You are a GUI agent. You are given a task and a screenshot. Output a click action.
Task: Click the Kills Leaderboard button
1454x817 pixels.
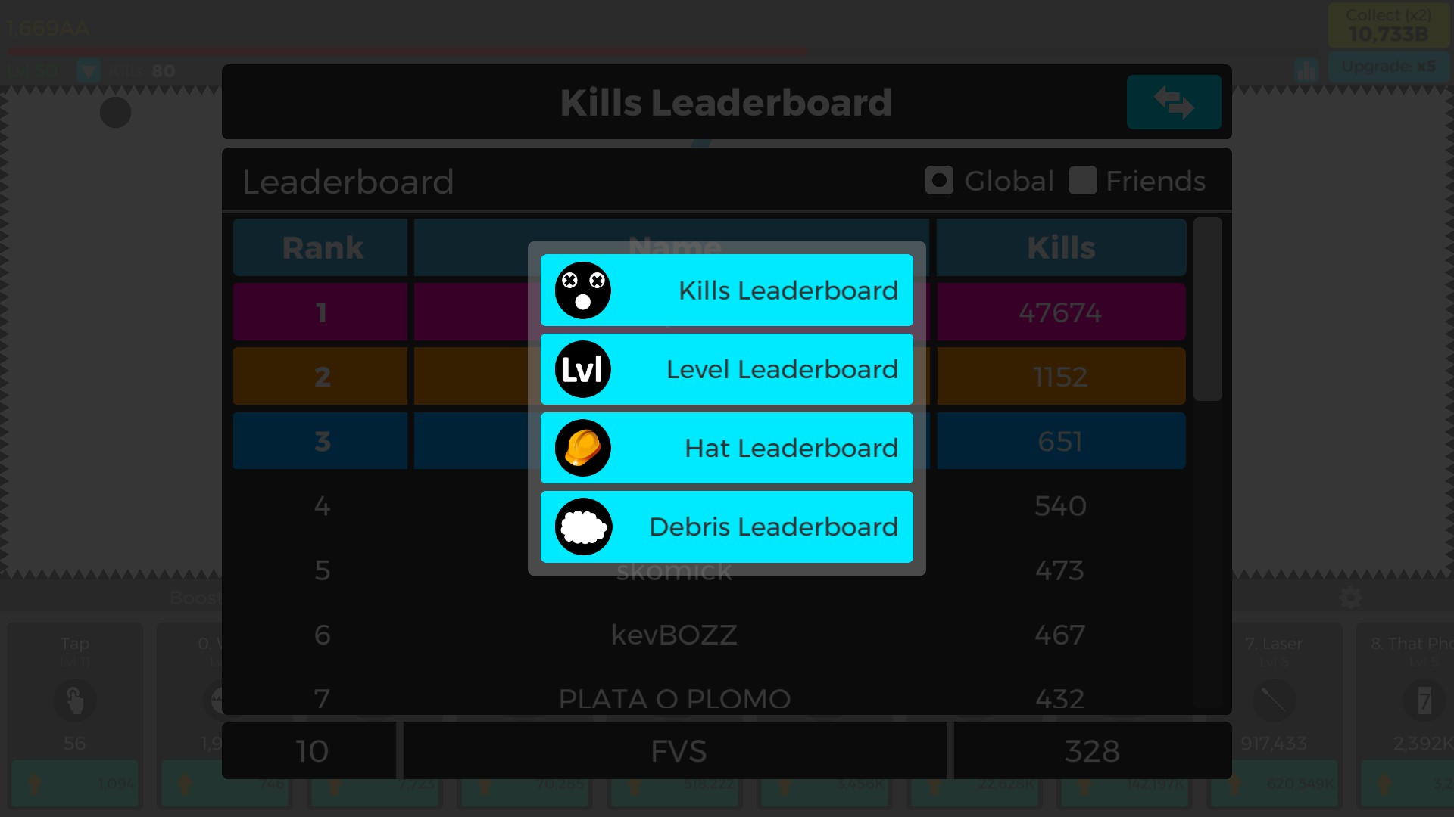click(726, 289)
